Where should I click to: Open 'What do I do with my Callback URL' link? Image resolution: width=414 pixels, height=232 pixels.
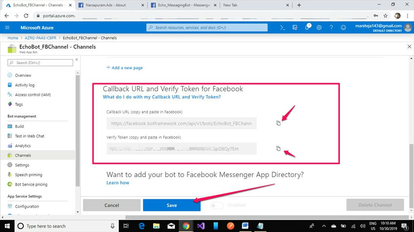click(x=162, y=97)
